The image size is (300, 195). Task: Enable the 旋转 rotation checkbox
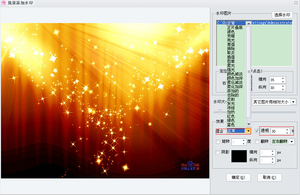[218, 142]
